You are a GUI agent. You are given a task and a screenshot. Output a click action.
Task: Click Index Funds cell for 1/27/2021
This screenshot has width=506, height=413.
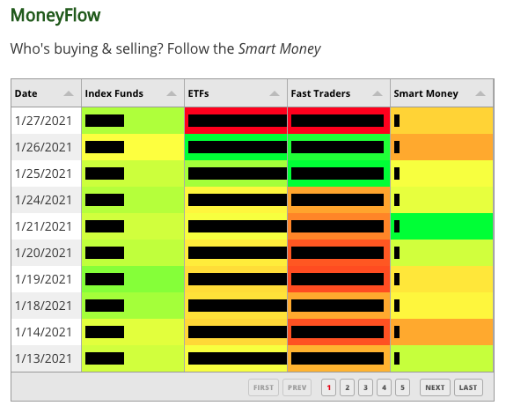(133, 121)
